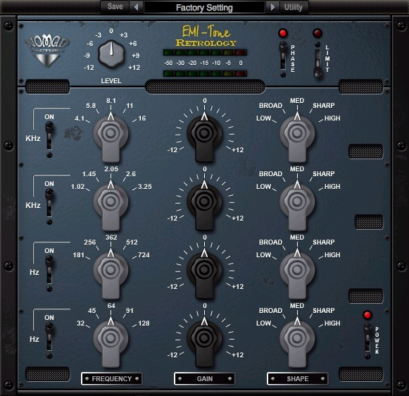Viewport: 409px width, 396px height.
Task: Set the 8.1 KHz band shape to SHARP
Action: pyautogui.click(x=323, y=106)
